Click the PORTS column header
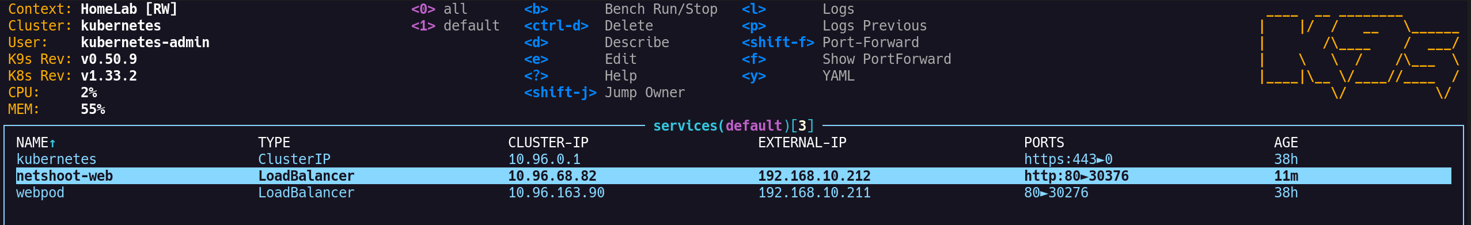The image size is (1471, 225). [1044, 143]
